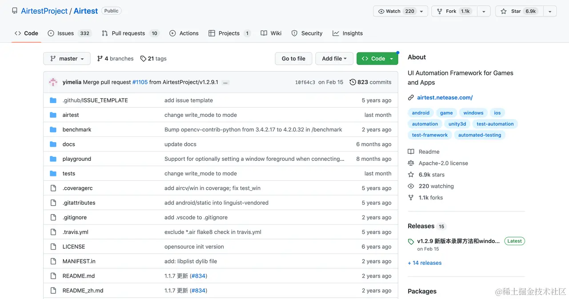Open the Actions tab
Screen dimensions: 569x299
(x=184, y=33)
